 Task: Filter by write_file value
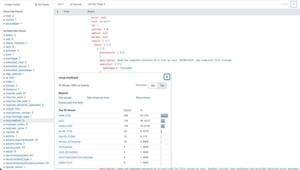[65, 131]
